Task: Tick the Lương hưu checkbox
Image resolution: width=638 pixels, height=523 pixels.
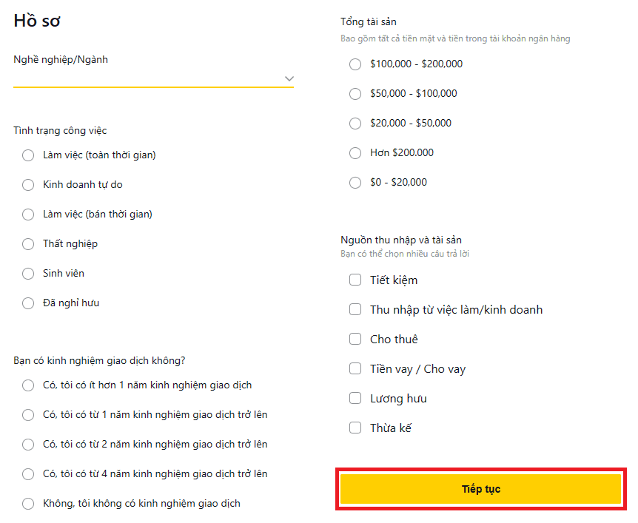Action: [355, 398]
